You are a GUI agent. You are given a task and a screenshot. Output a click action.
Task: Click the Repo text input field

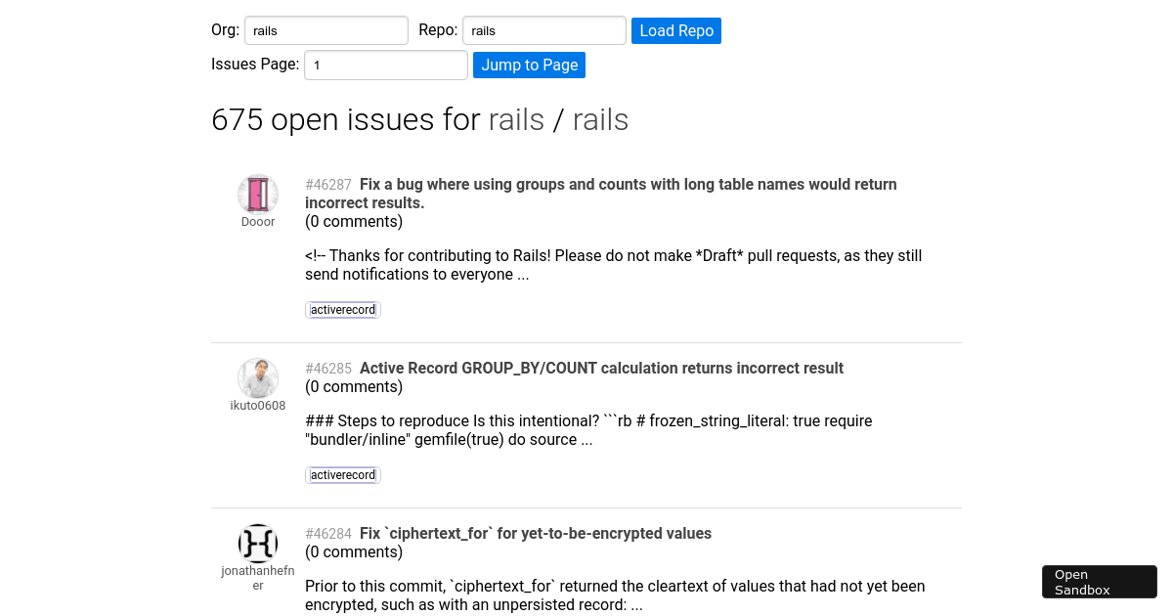coord(543,30)
